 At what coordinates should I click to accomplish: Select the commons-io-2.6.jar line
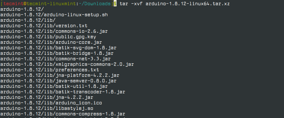(53, 31)
